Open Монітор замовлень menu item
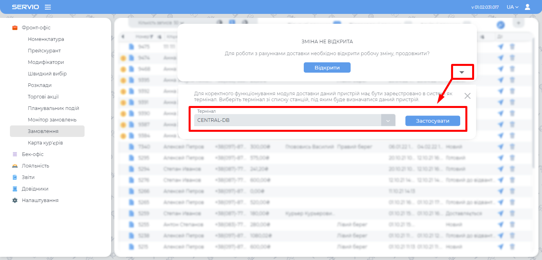This screenshot has width=542, height=260. [x=52, y=120]
